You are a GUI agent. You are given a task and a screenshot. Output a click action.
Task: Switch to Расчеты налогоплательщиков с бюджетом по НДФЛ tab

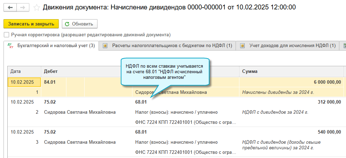coord(167,46)
